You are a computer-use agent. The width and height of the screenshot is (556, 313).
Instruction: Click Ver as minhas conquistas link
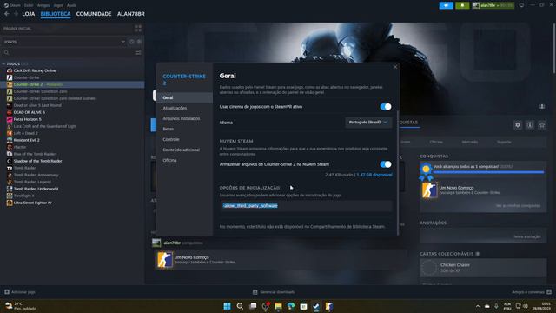518,206
